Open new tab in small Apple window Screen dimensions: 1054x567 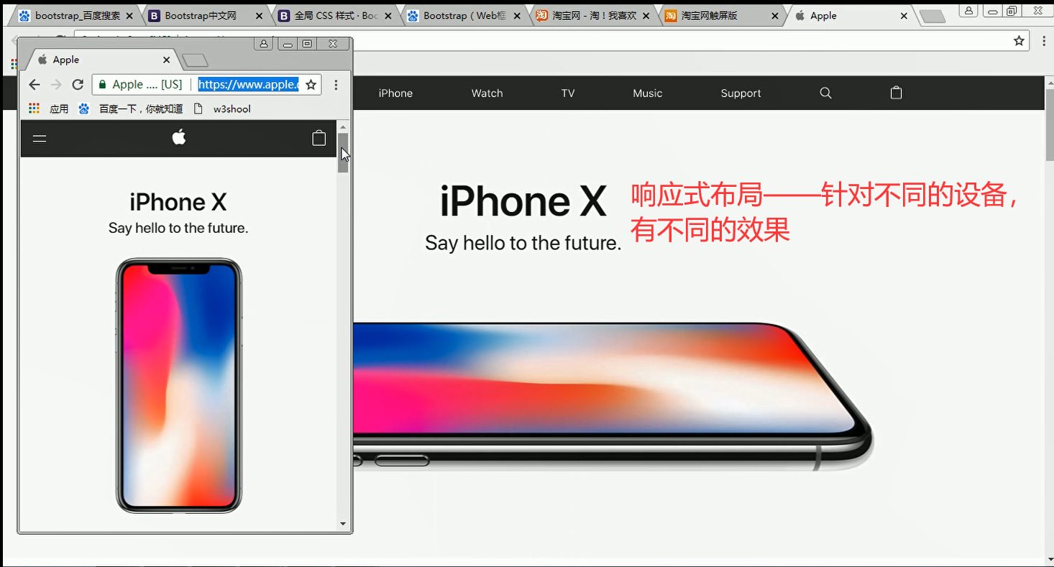click(x=195, y=60)
